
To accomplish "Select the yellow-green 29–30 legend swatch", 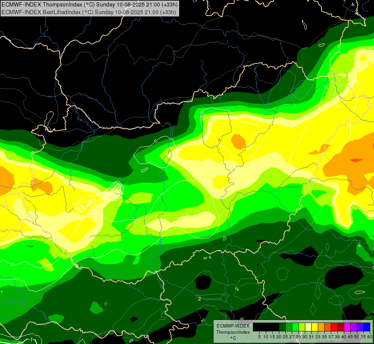I will click(302, 327).
